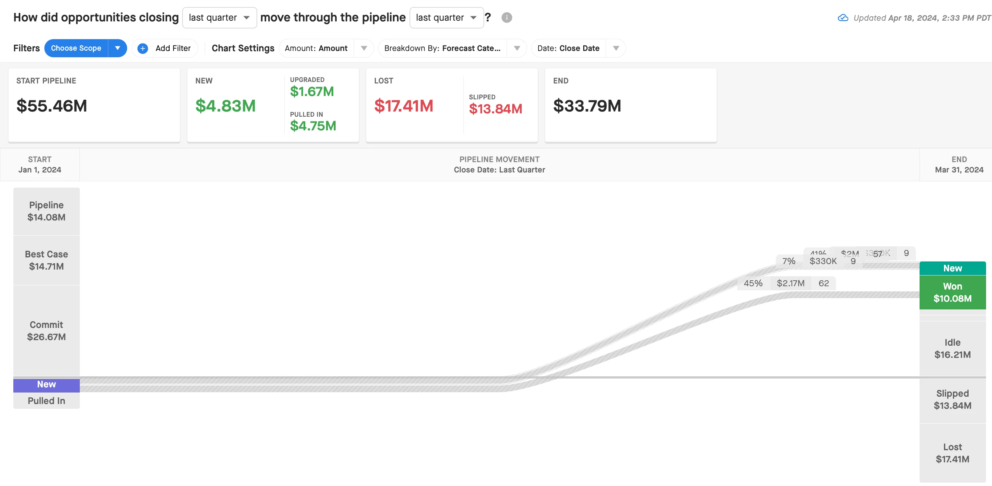The width and height of the screenshot is (992, 486).
Task: Expand the Date: Close Date arrow
Action: click(x=616, y=48)
